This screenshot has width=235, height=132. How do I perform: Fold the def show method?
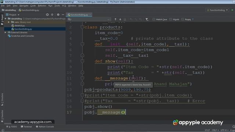(82, 61)
